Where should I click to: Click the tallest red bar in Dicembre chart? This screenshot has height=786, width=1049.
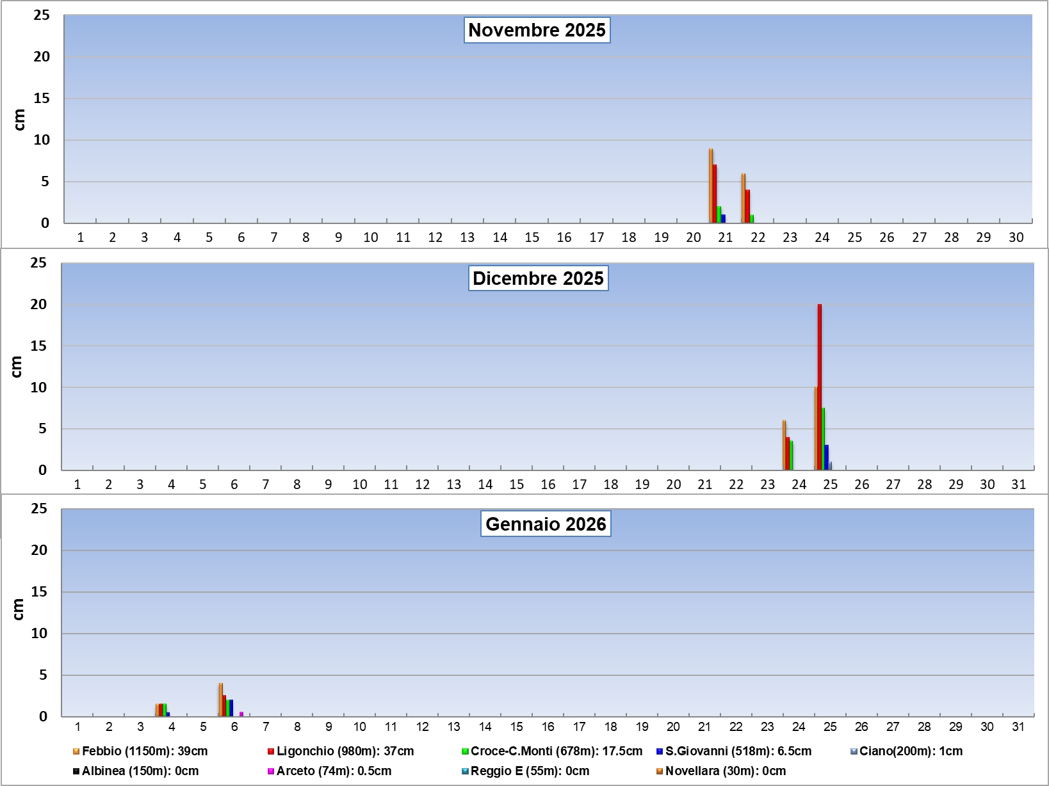tap(820, 387)
